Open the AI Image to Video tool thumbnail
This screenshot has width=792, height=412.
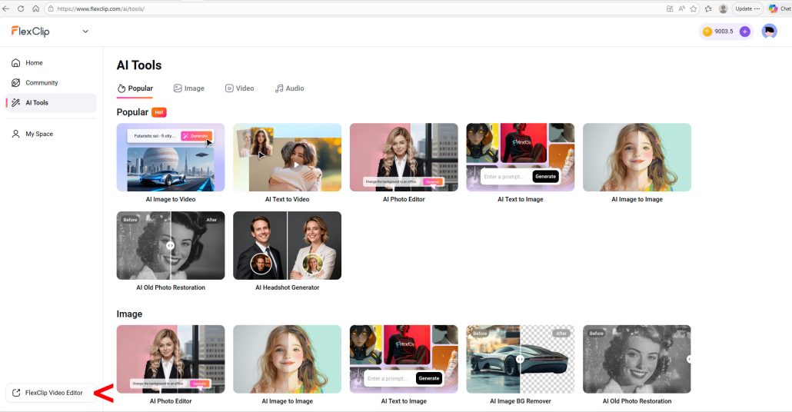(171, 158)
